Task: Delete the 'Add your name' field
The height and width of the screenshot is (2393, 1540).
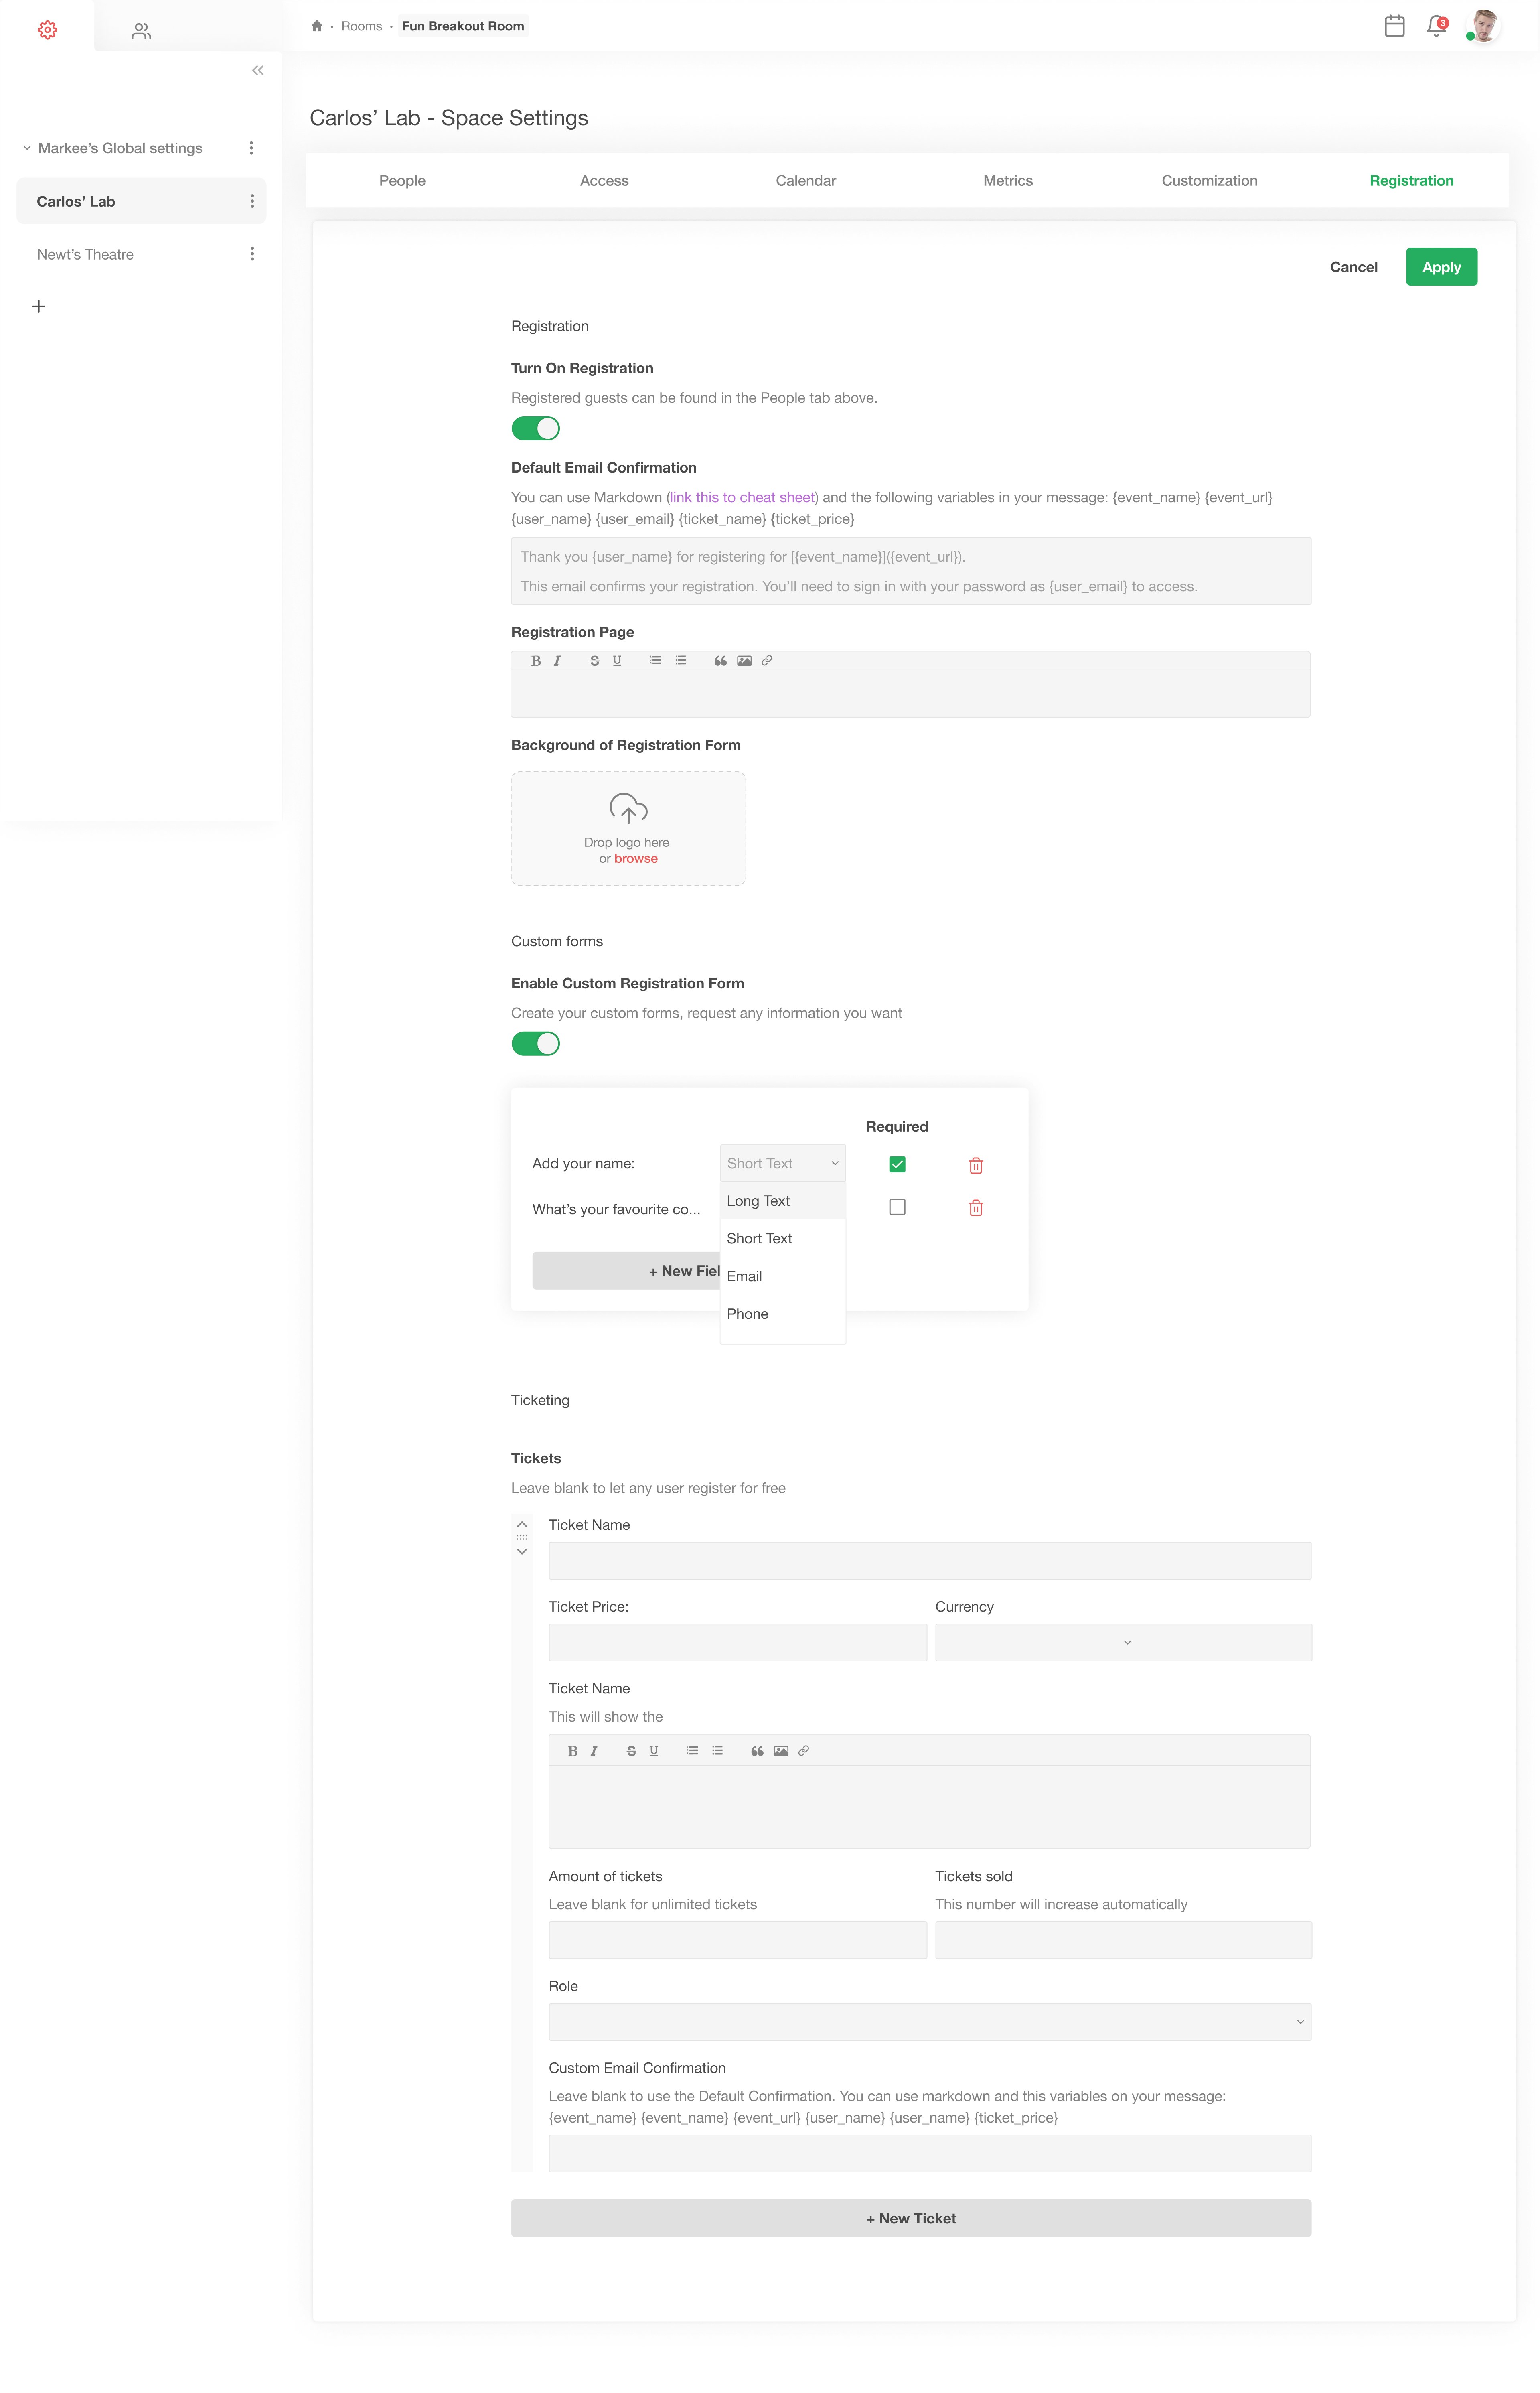Action: (976, 1165)
